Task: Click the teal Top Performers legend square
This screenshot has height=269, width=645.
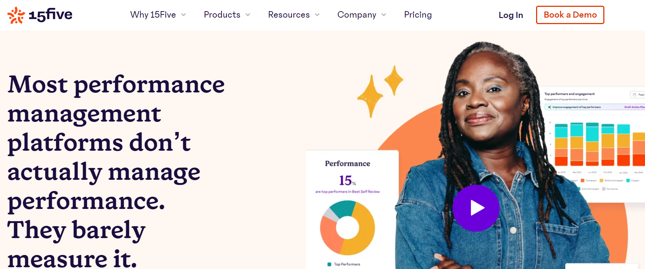Action: (x=329, y=264)
